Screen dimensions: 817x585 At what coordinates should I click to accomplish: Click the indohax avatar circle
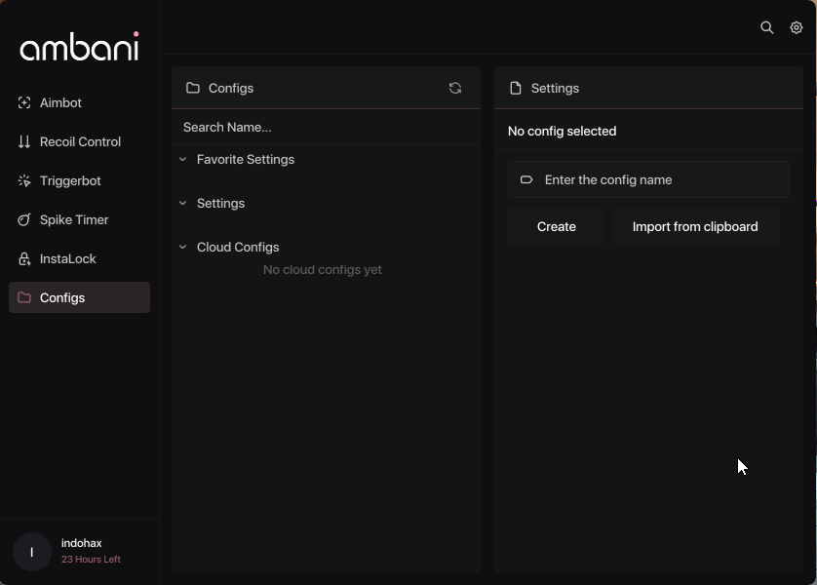[32, 552]
